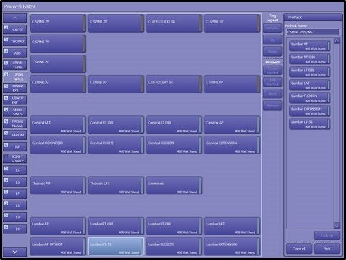The image size is (346, 260).
Task: Select Lumbar FLEXION in the PrePack list
Action: pos(310,98)
